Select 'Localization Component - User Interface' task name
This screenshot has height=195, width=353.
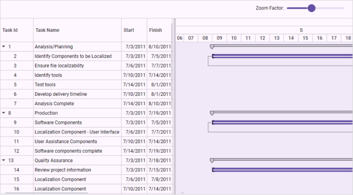pyautogui.click(x=77, y=132)
